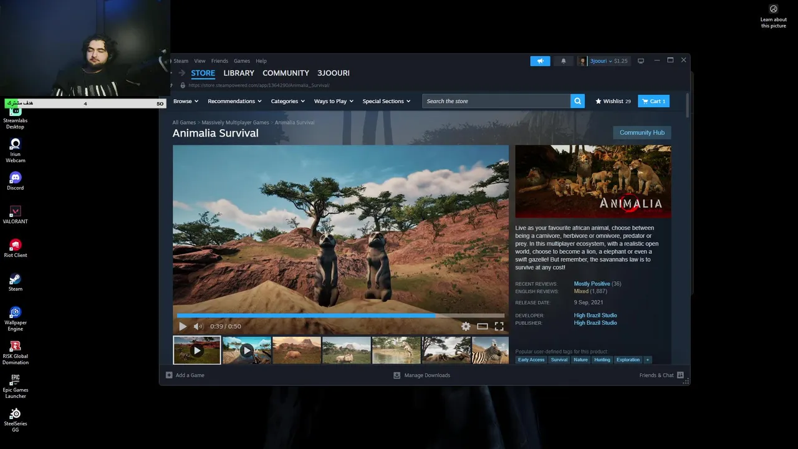Open Wallpaper Engine desktop icon

tap(15, 319)
